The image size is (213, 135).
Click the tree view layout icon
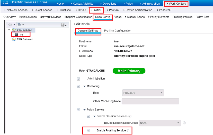coord(20,25)
